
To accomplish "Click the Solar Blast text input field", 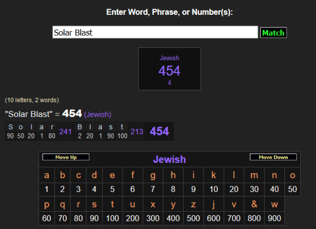I will click(x=155, y=33).
